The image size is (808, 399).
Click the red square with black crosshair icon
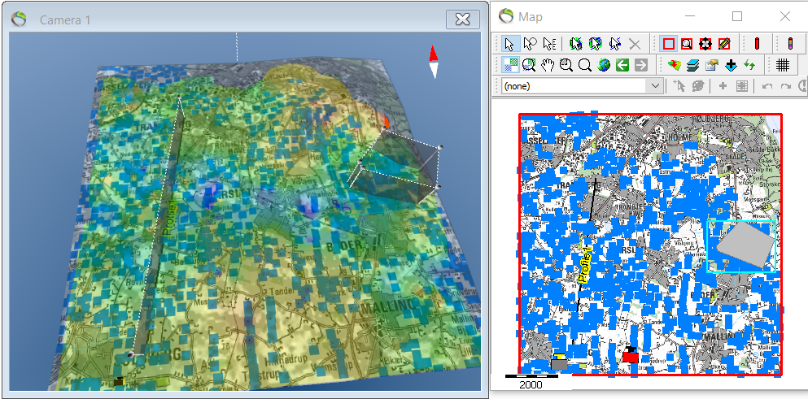tap(705, 44)
